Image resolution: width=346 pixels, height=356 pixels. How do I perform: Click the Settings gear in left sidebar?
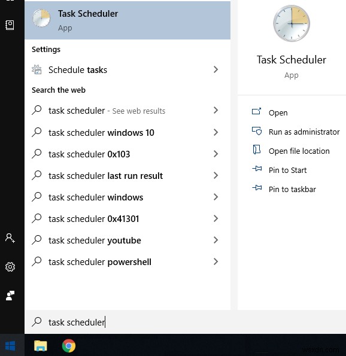(10, 267)
